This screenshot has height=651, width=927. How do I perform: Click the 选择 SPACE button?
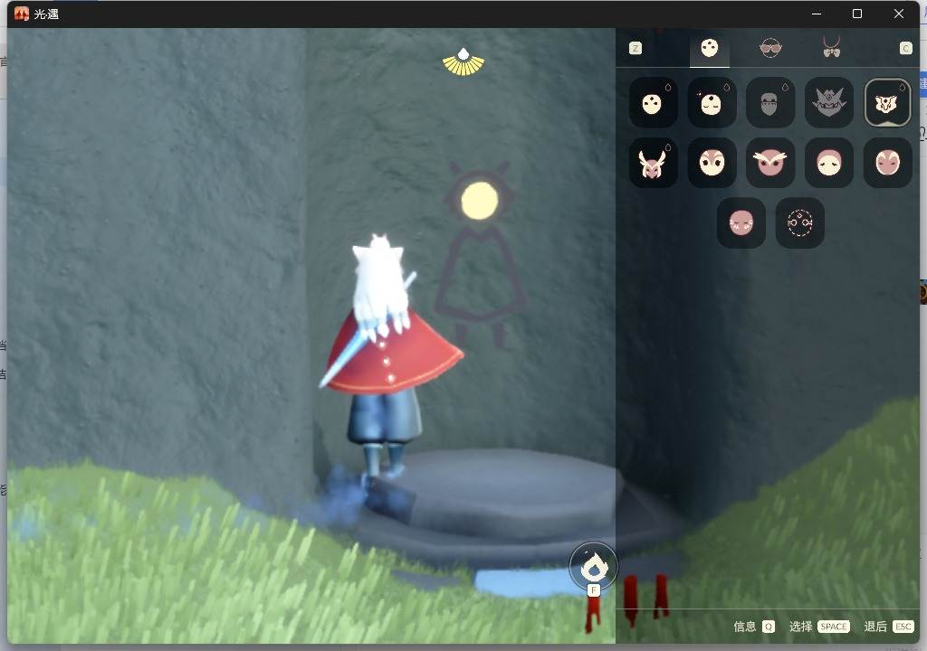[x=819, y=627]
